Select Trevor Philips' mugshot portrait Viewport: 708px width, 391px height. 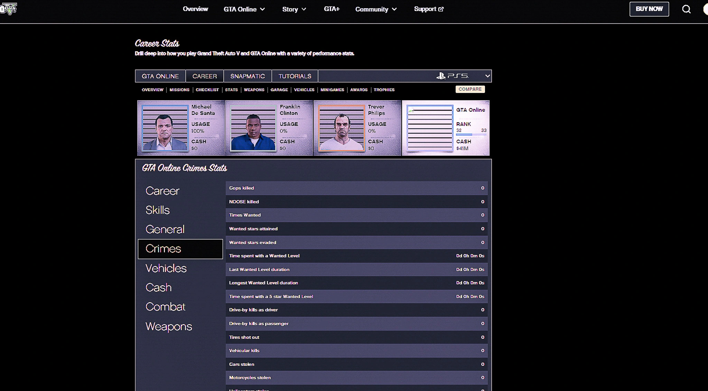coord(342,128)
